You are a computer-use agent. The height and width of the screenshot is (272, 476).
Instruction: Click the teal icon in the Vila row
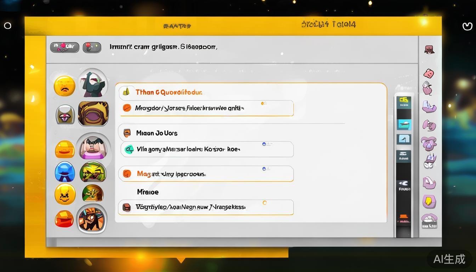click(129, 149)
